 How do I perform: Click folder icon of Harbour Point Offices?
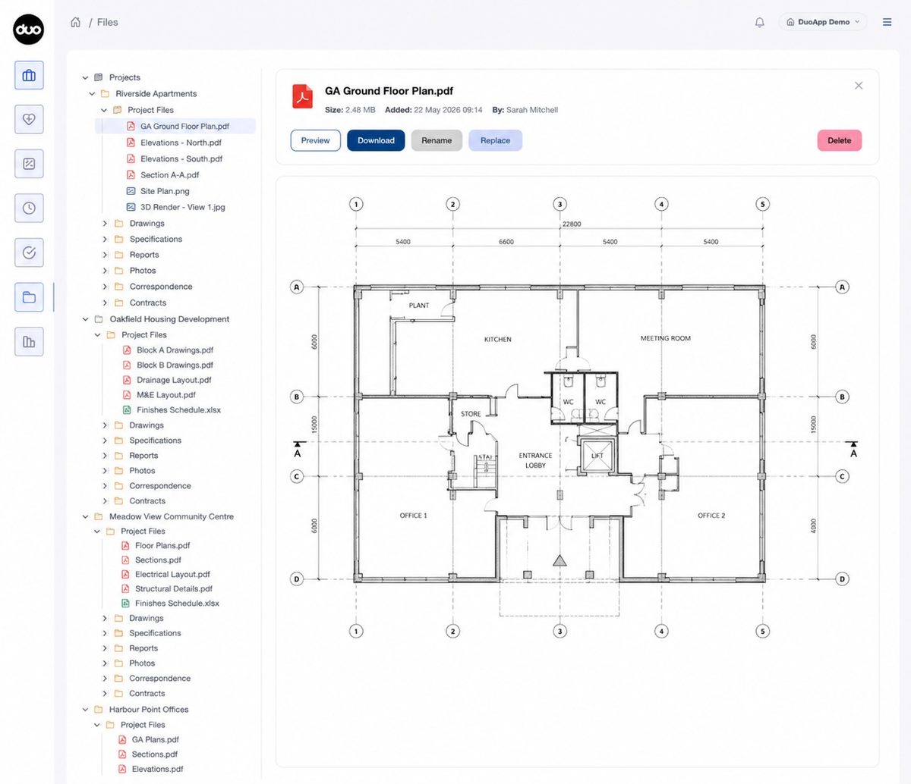[x=98, y=710]
